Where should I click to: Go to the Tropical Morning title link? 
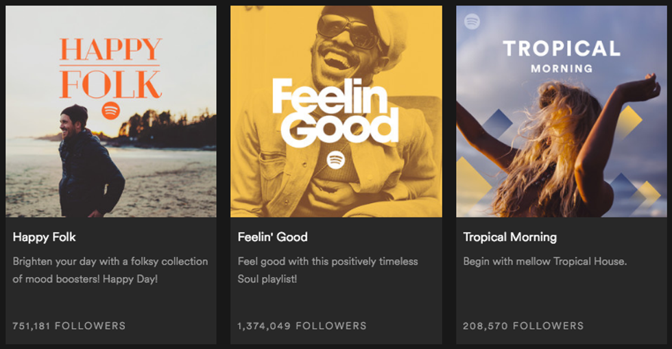[509, 237]
